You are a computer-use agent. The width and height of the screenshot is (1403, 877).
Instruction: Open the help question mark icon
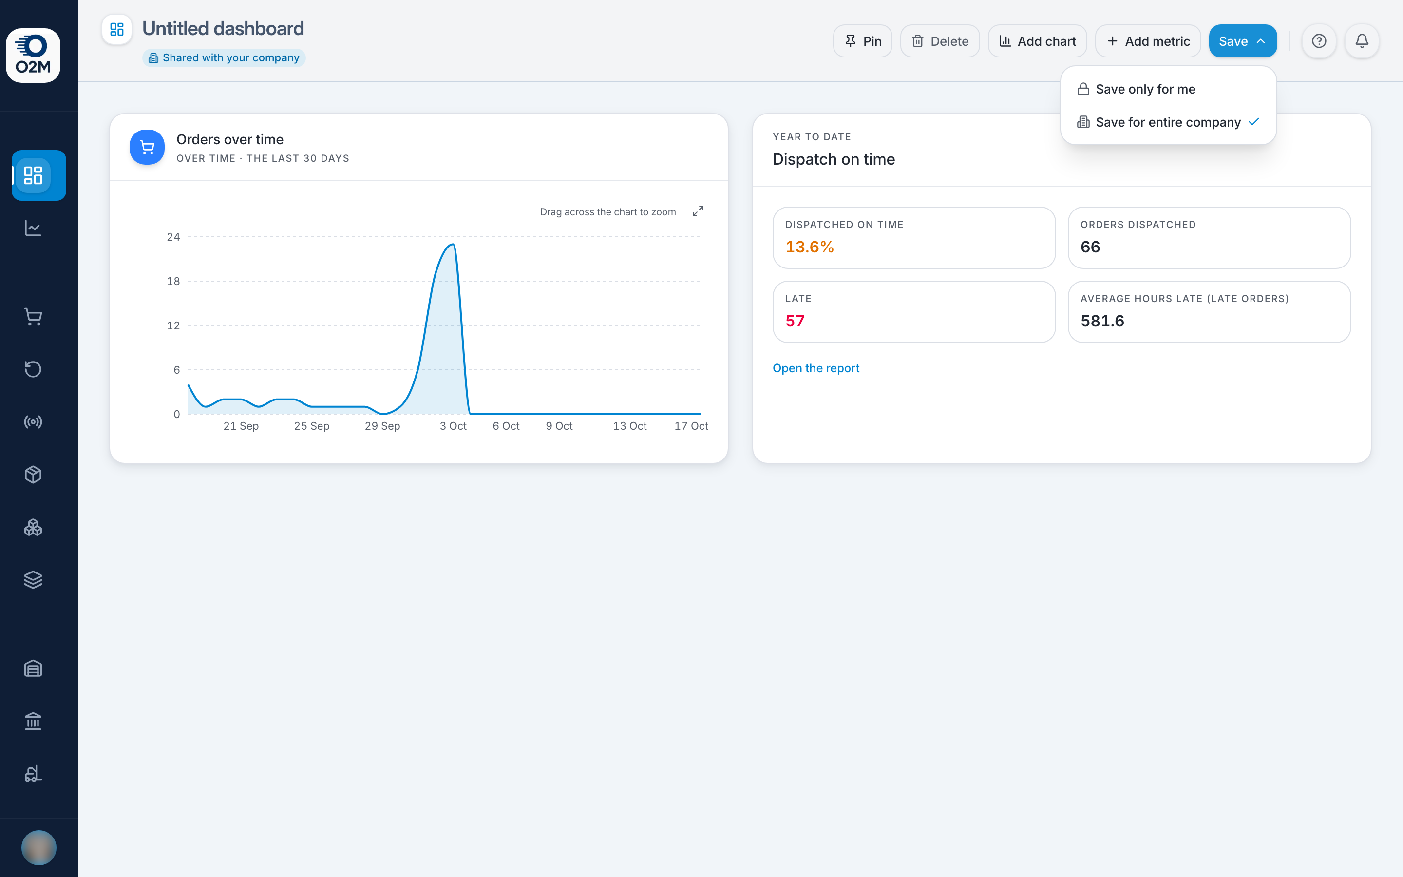[x=1319, y=41]
